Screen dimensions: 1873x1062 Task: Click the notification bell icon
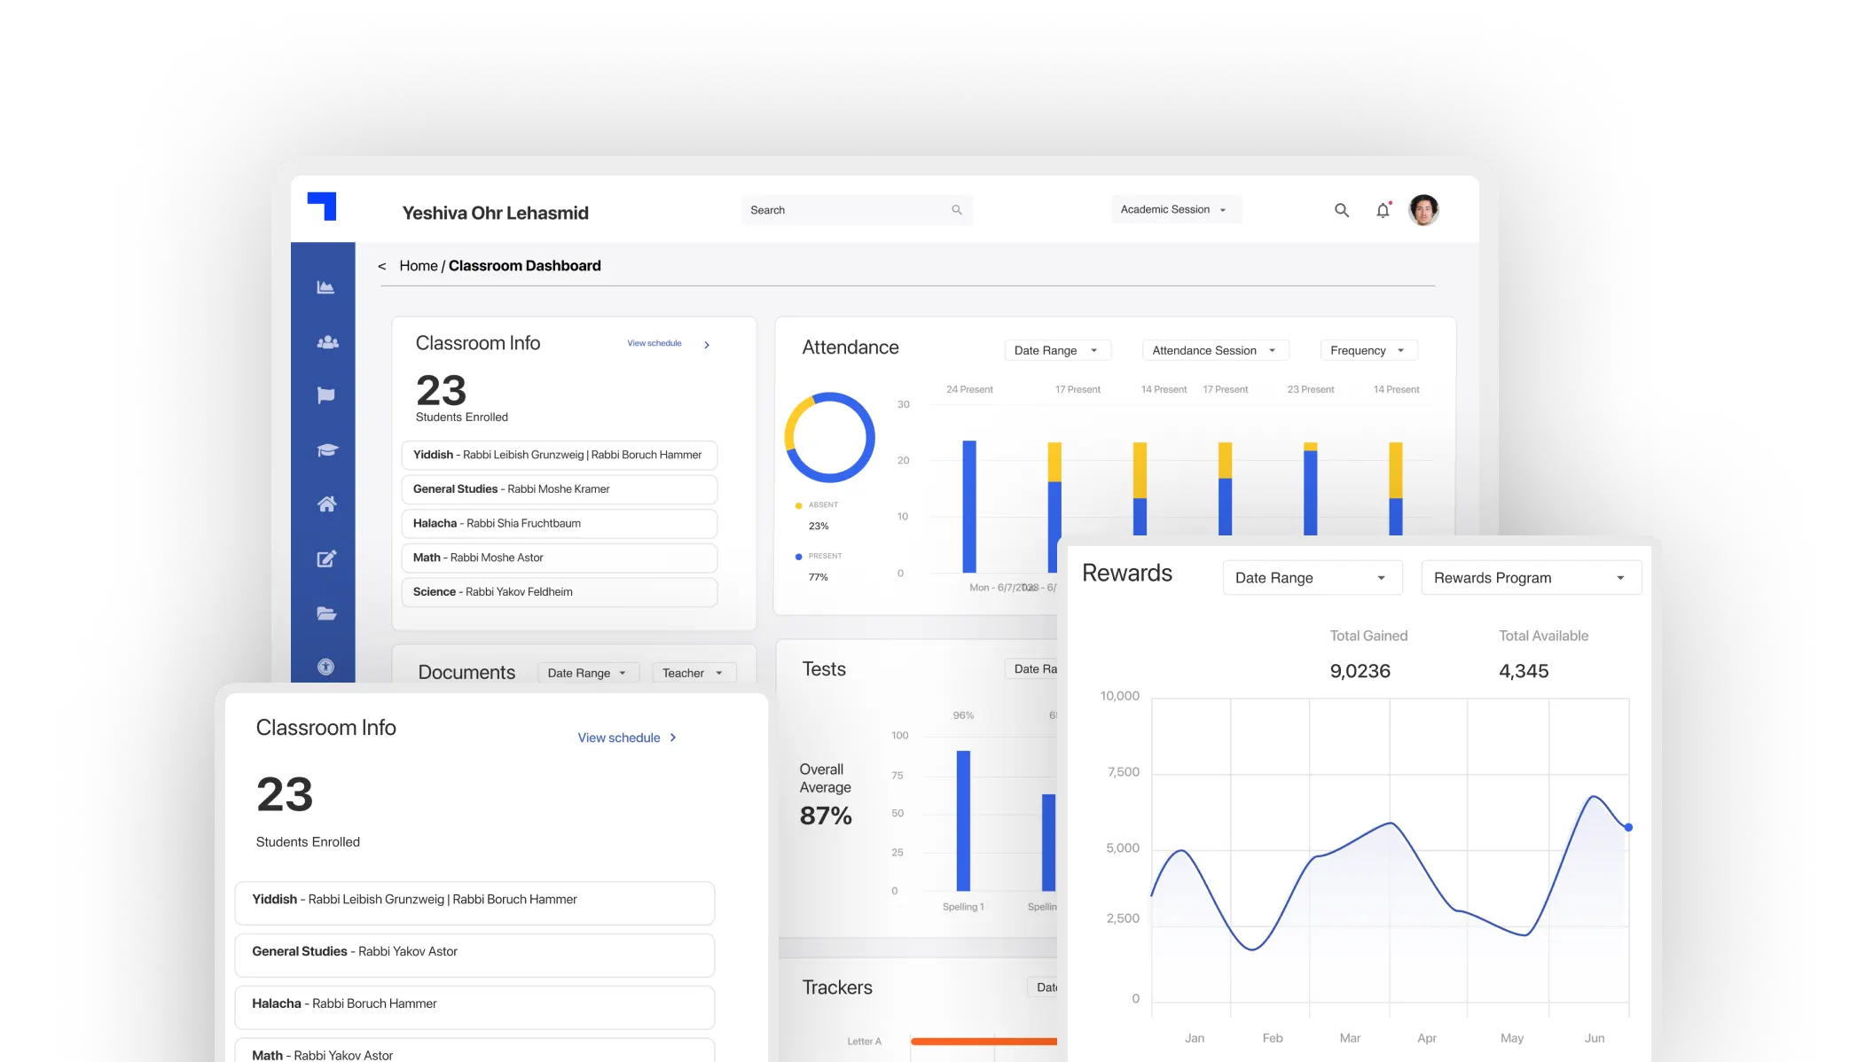tap(1383, 210)
